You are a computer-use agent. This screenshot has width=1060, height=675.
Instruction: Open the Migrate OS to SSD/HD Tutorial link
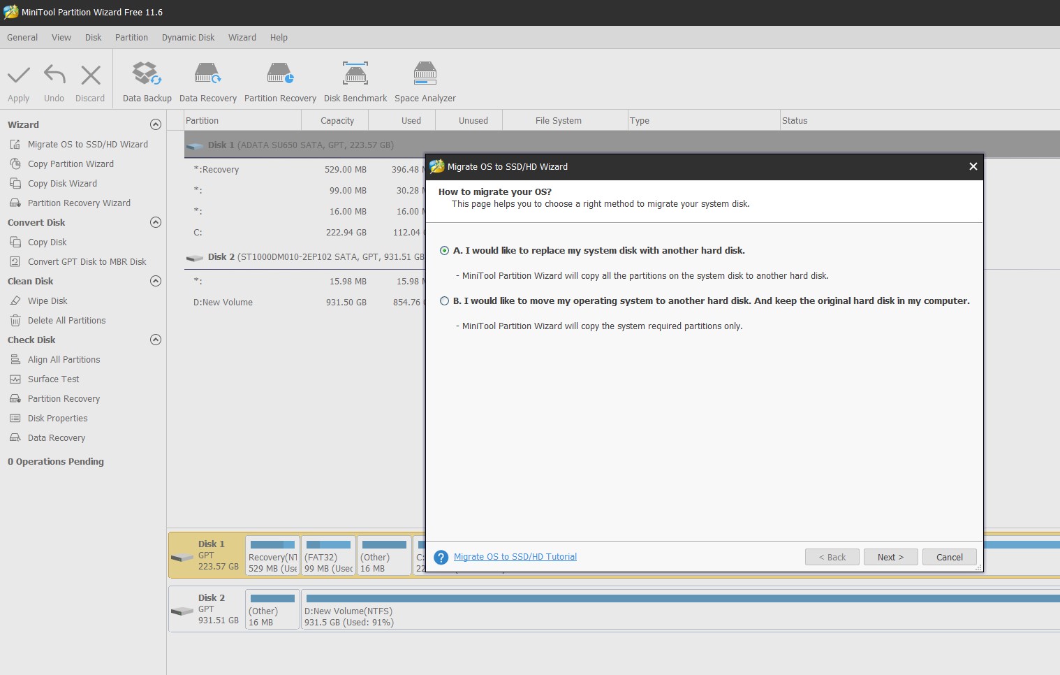[x=515, y=556]
